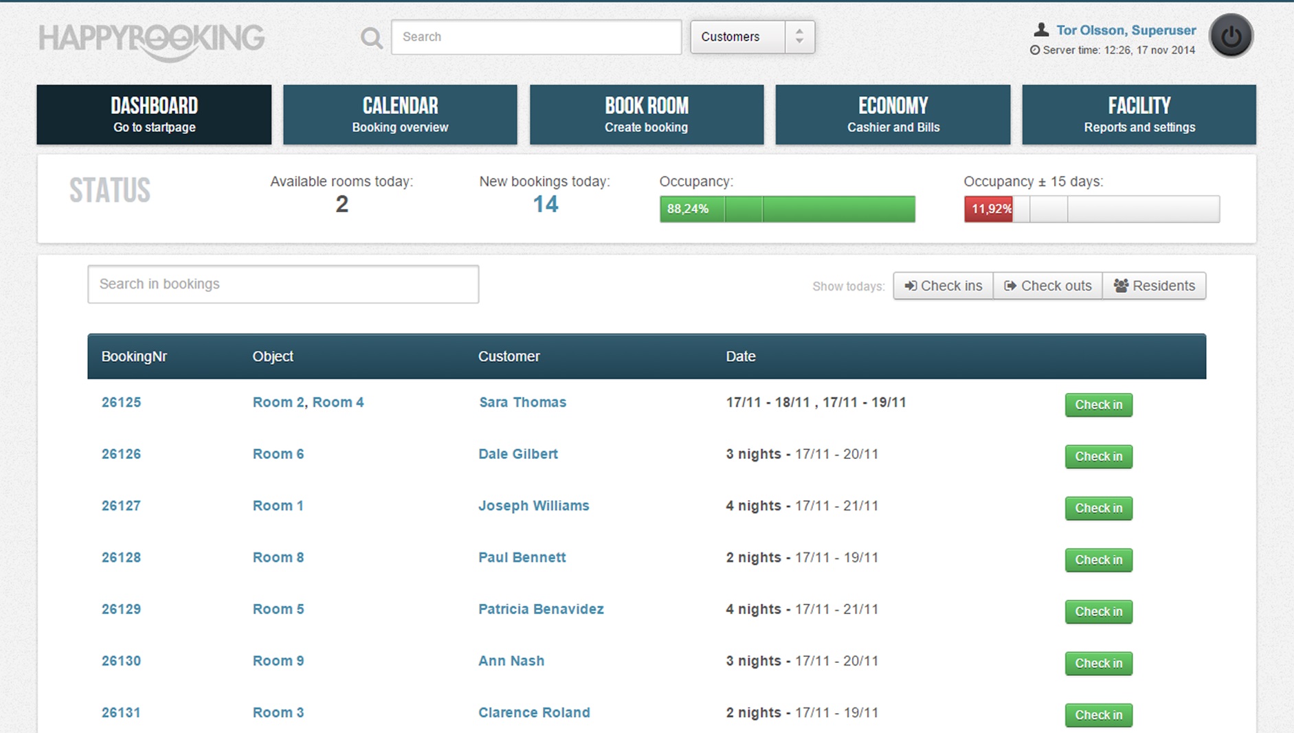Click the BookingNr column header
1294x733 pixels.
[134, 357]
